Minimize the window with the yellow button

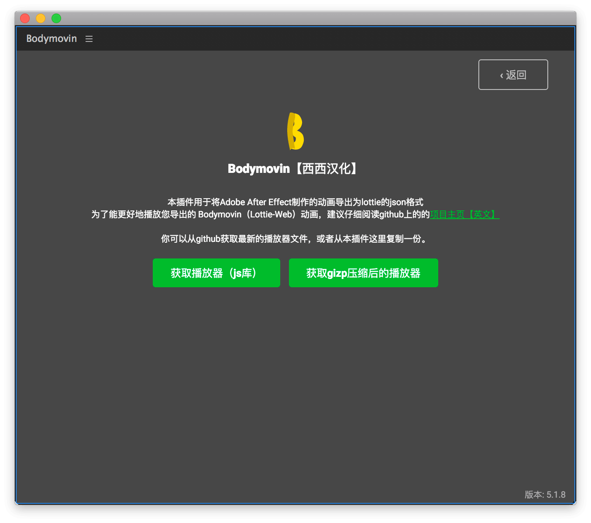click(x=41, y=18)
